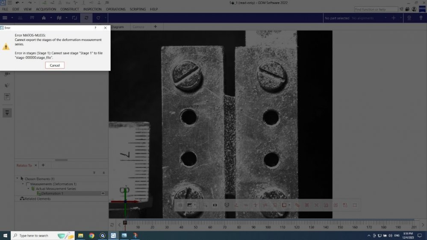This screenshot has width=427, height=240.
Task: Open the ACQUISITION menu
Action: 46,9
